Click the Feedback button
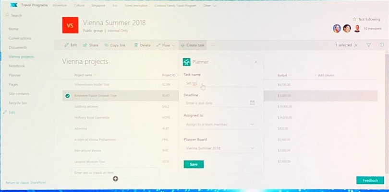 coord(370,181)
